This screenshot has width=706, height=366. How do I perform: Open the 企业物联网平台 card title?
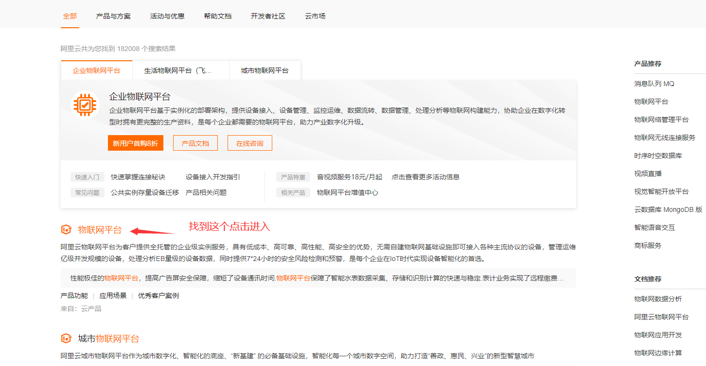click(x=140, y=96)
